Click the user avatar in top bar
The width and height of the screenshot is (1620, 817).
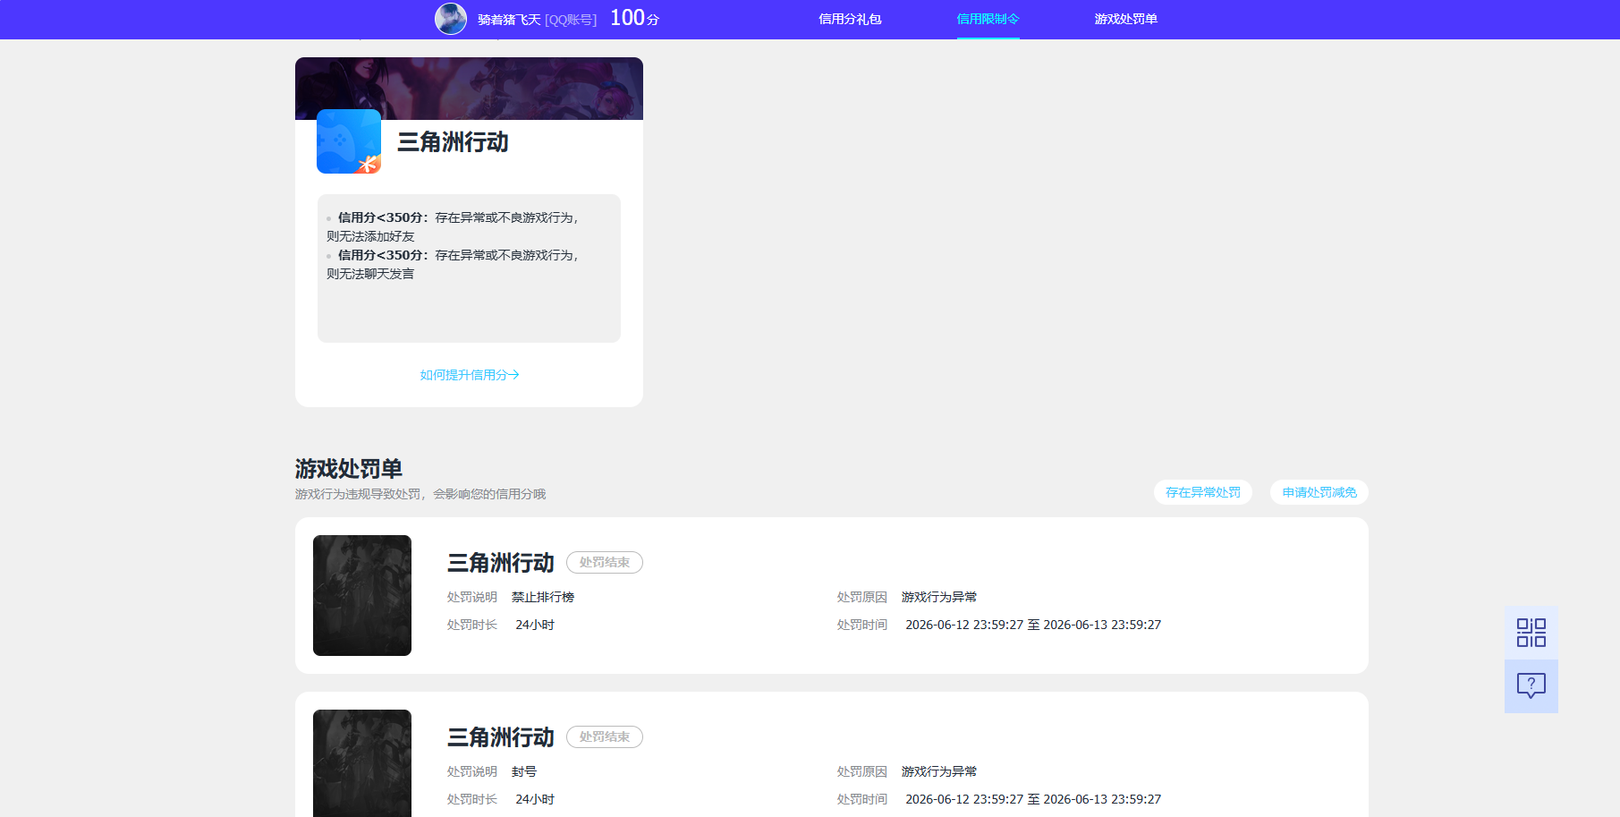pos(451,19)
